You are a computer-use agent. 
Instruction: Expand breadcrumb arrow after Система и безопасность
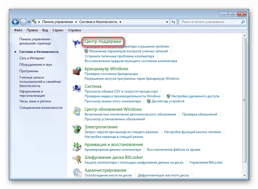[120, 22]
